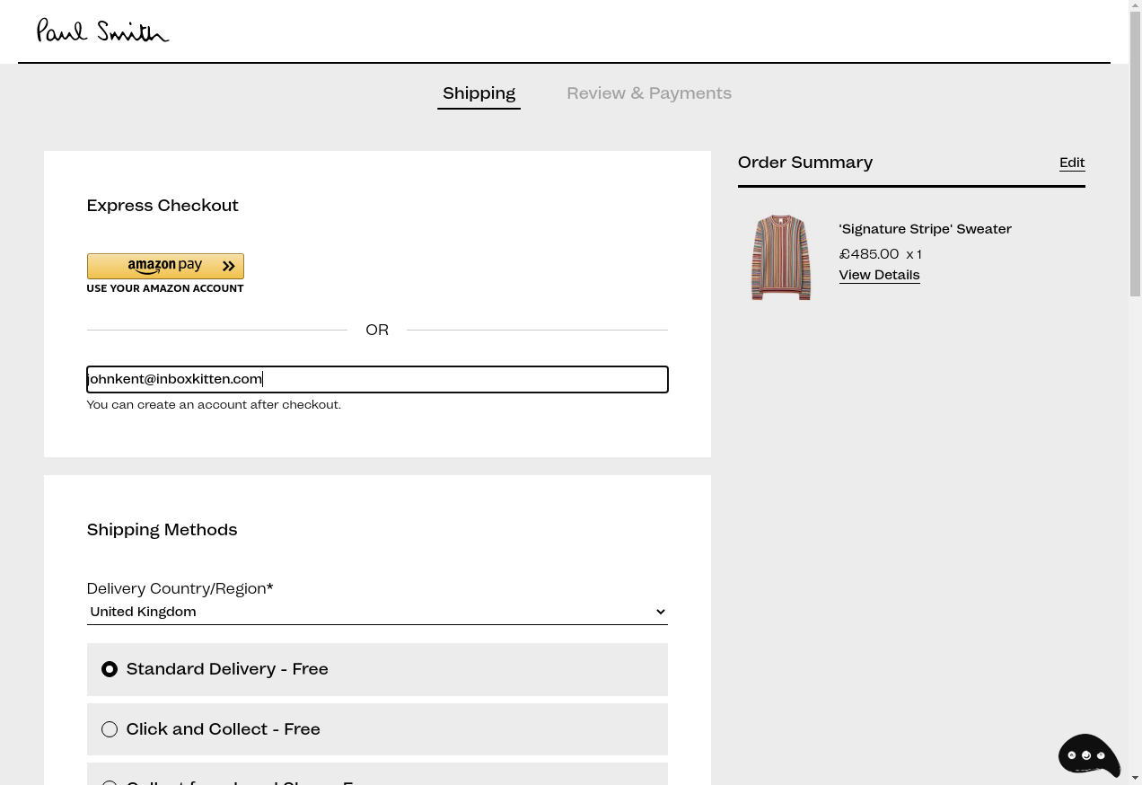The image size is (1142, 785).
Task: Pay with the Amazon Pay button
Action: (x=165, y=266)
